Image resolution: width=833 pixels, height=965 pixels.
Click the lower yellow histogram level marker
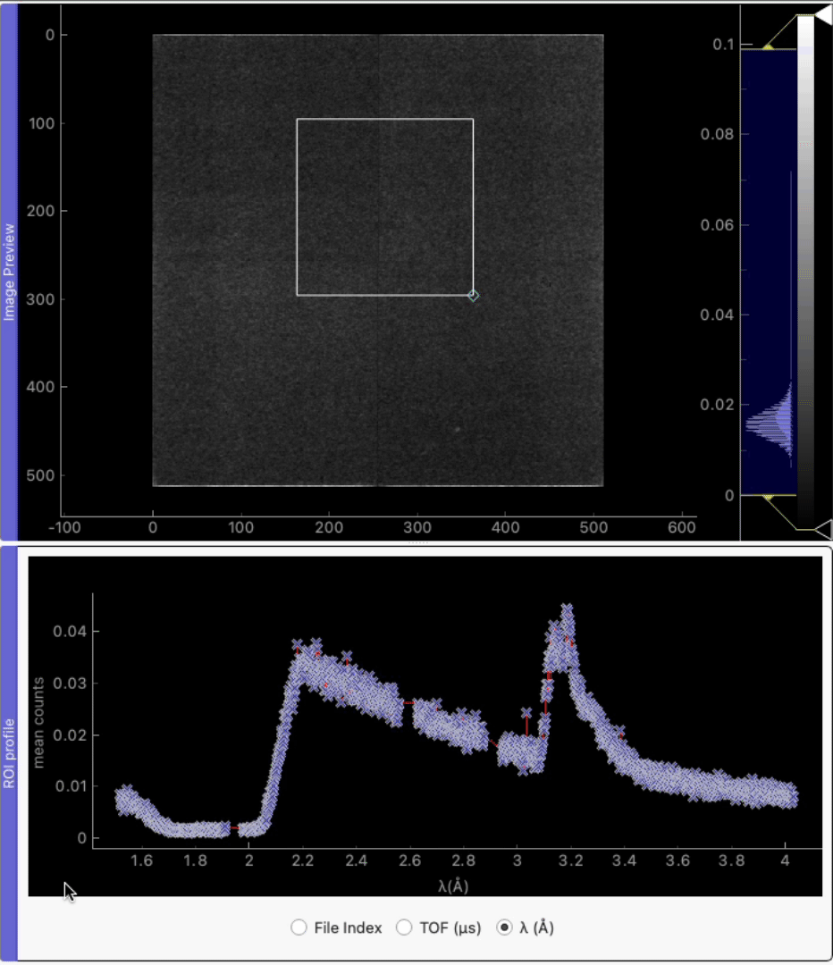click(x=768, y=498)
